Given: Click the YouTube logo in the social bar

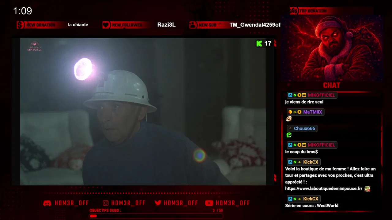Looking at the screenshot, I should [209, 203].
